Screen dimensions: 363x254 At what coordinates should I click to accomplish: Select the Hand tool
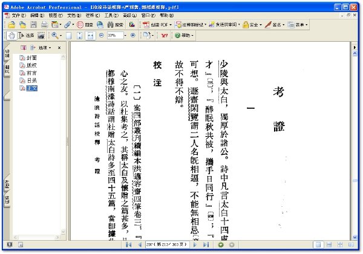[11, 36]
